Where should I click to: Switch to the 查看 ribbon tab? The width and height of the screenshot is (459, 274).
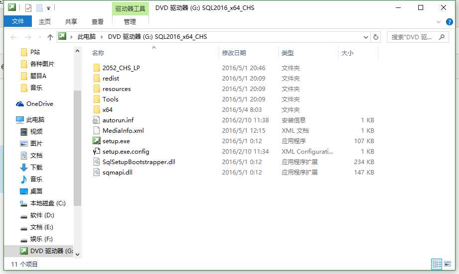(98, 22)
